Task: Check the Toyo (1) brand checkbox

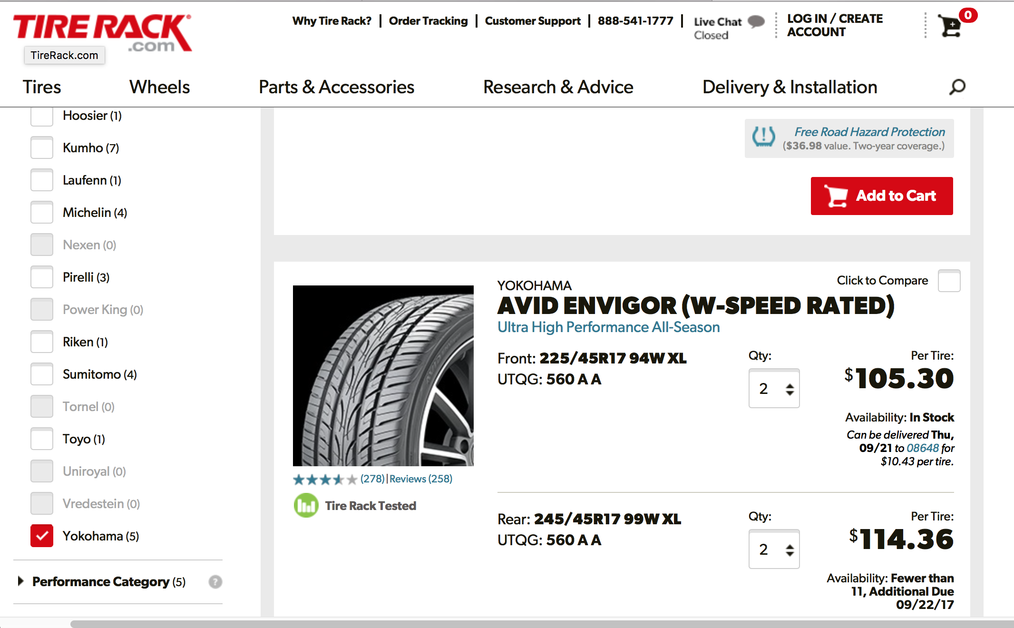Action: point(42,439)
